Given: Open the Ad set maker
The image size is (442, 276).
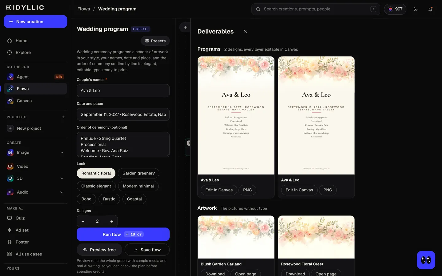Looking at the screenshot, I should [35, 230].
